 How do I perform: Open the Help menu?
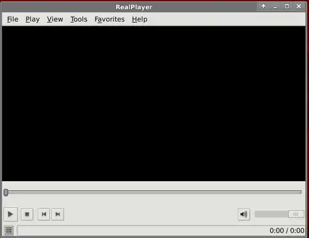coord(140,19)
